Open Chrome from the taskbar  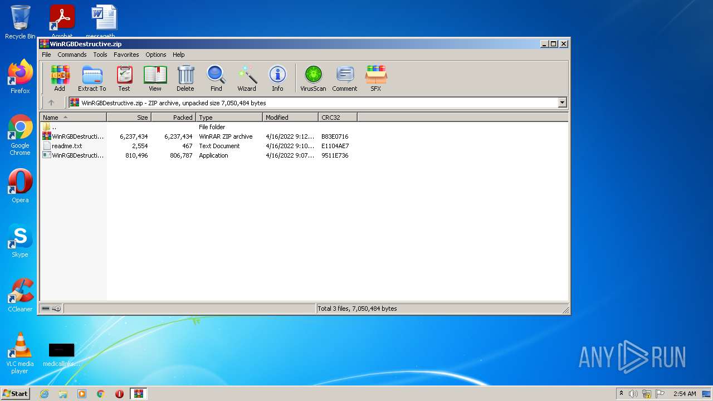point(101,394)
